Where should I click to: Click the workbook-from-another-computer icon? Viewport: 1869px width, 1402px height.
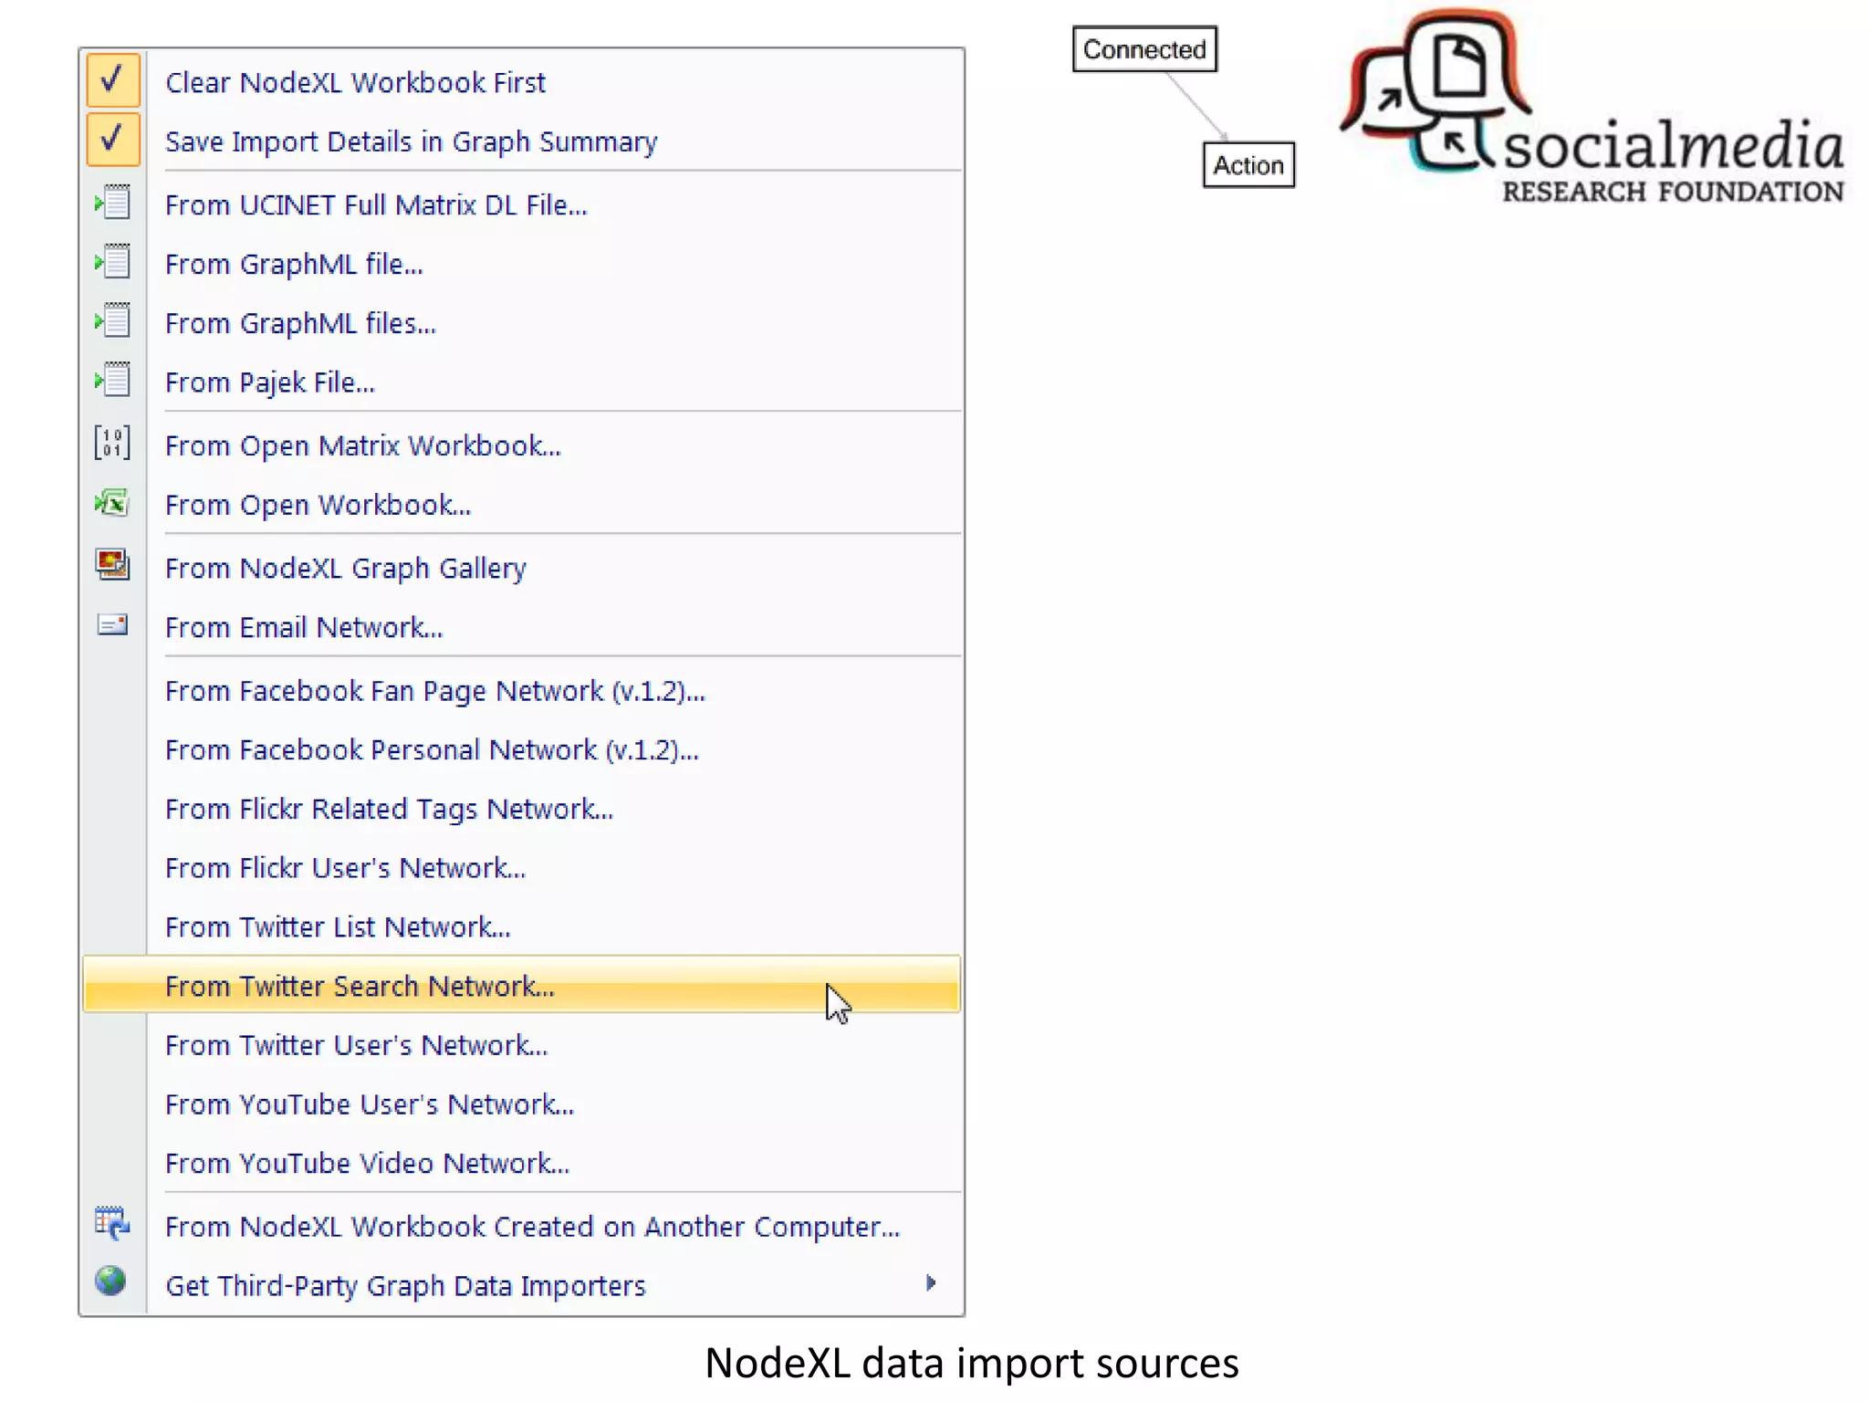pos(112,1224)
